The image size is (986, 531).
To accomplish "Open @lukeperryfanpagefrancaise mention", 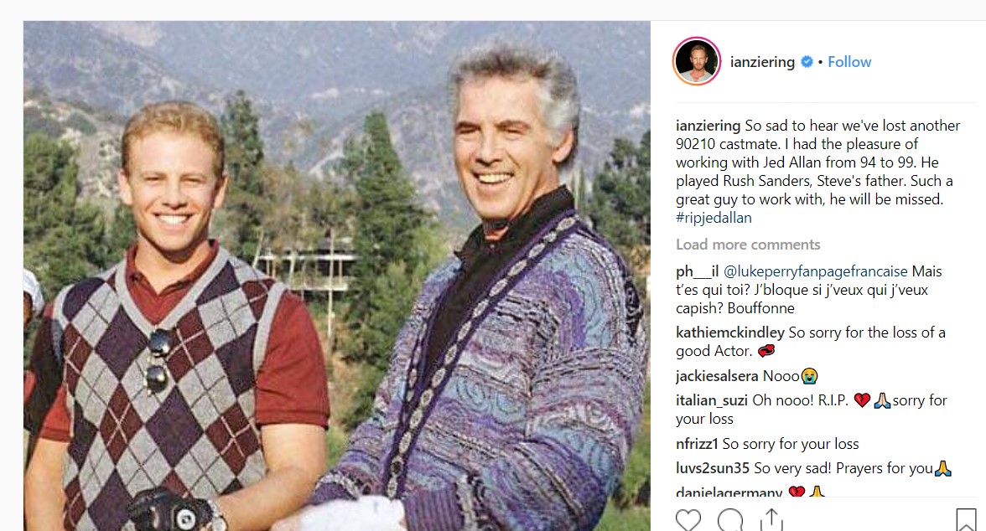I will click(816, 271).
